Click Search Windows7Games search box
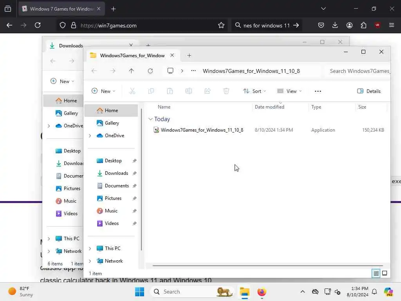Viewport: 401px width, 301px height. click(x=358, y=71)
